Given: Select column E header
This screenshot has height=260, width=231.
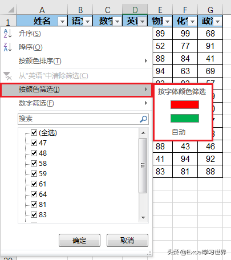Looking at the screenshot, I should pyautogui.click(x=160, y=10).
